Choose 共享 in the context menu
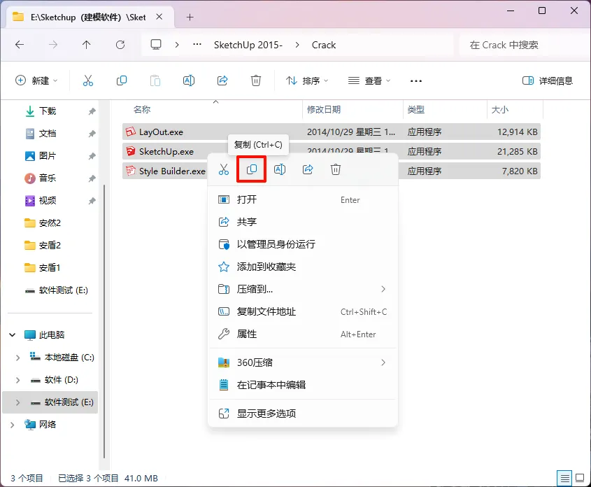591x487 pixels. tap(303, 222)
